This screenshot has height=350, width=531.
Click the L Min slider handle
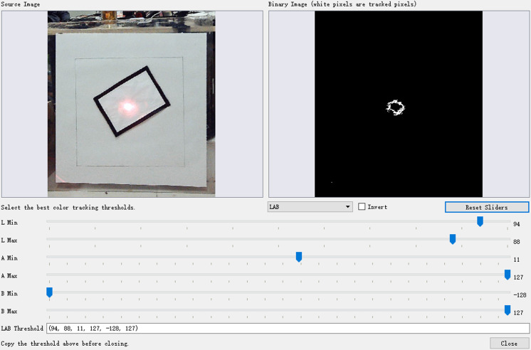[x=480, y=221]
